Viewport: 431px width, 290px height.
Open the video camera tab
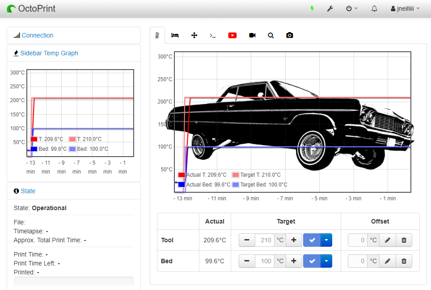pos(252,35)
